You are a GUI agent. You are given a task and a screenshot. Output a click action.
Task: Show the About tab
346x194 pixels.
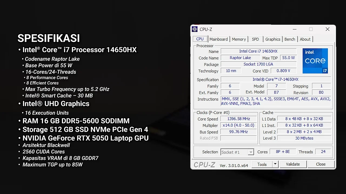305,39
